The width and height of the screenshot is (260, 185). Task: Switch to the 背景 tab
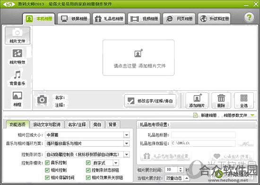tap(113, 124)
